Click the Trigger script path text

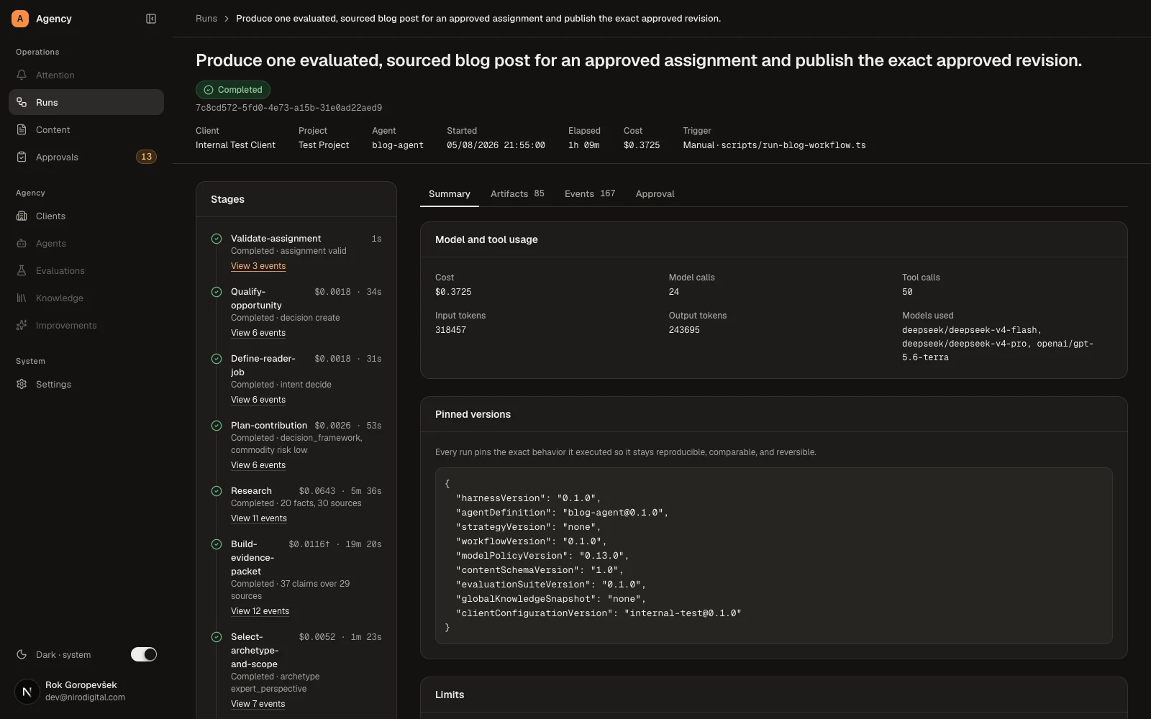click(x=793, y=145)
